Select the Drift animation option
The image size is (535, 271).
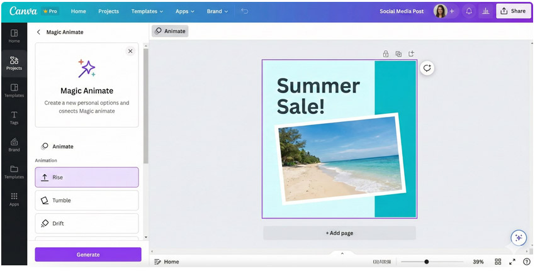87,223
